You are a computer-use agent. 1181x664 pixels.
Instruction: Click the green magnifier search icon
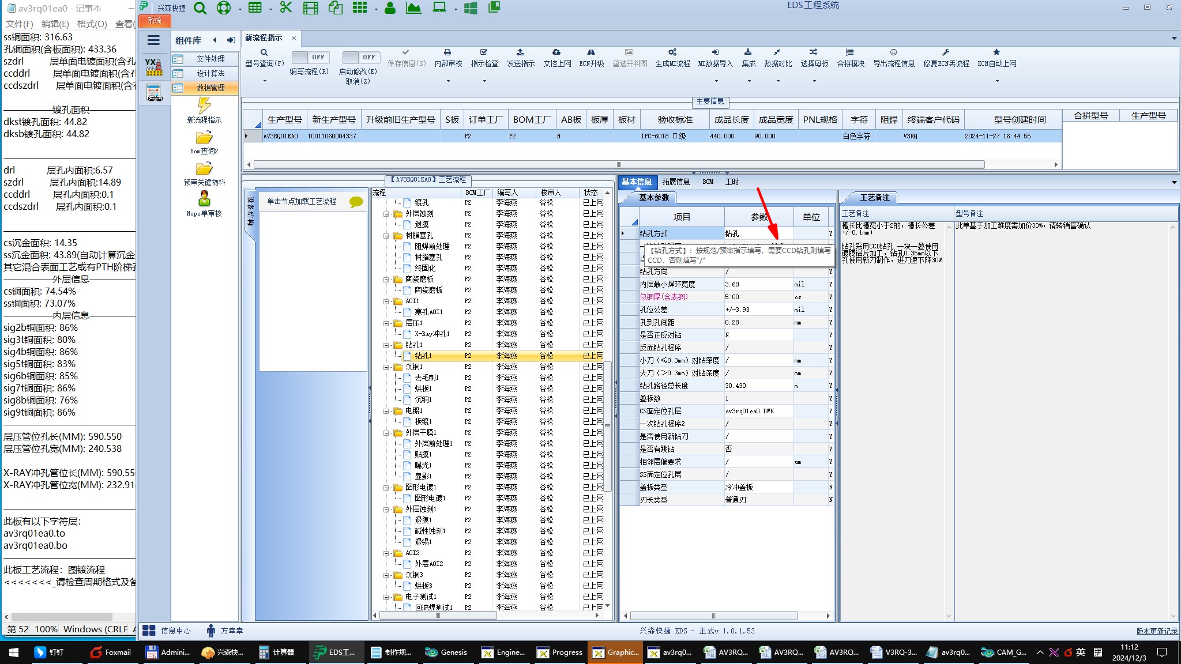tap(200, 8)
